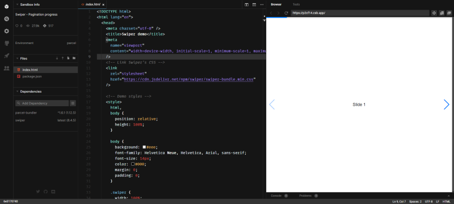Viewport: 454px width, 204px height.
Task: Click the split editor layout icon
Action: point(246,5)
